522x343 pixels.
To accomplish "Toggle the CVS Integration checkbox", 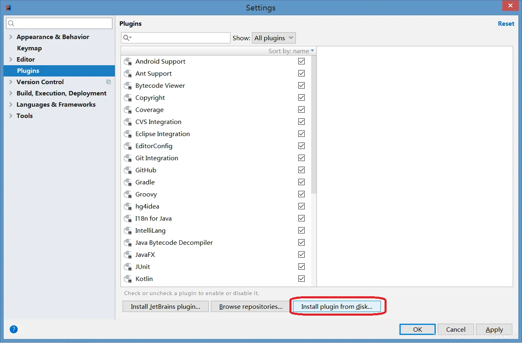I will click(x=302, y=122).
